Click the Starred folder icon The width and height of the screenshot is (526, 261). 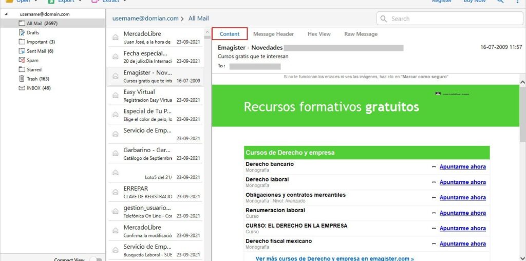tap(22, 69)
